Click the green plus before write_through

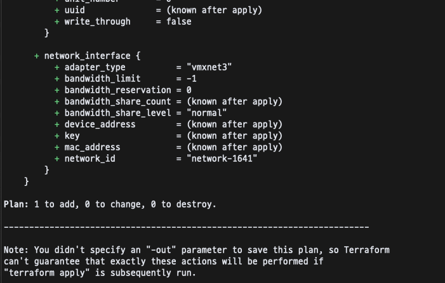tap(57, 22)
